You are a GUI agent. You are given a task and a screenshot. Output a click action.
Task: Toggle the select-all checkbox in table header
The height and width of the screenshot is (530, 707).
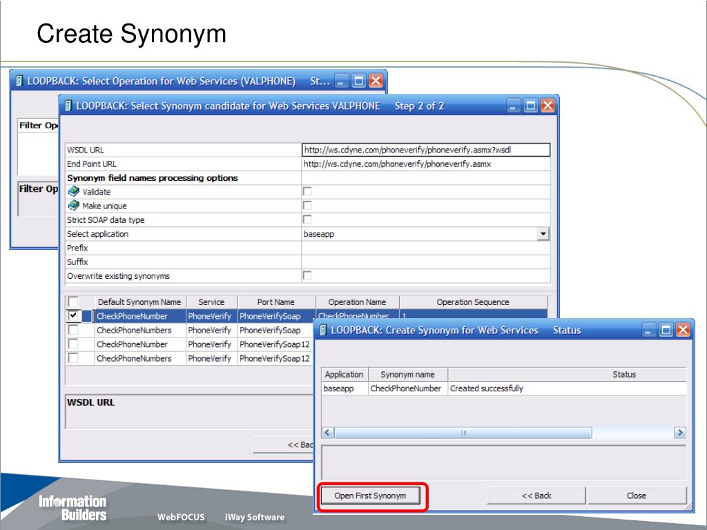coord(72,302)
